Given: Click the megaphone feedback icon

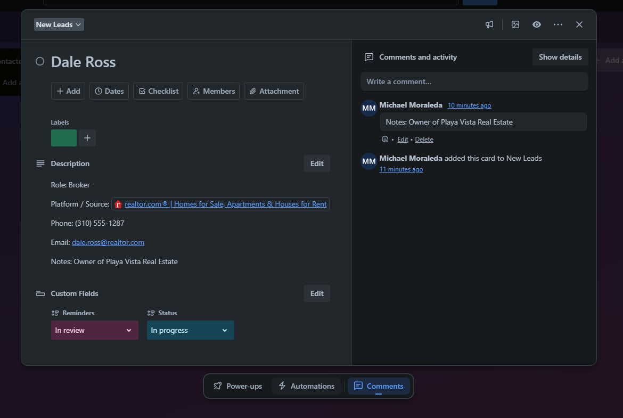Looking at the screenshot, I should tap(489, 24).
